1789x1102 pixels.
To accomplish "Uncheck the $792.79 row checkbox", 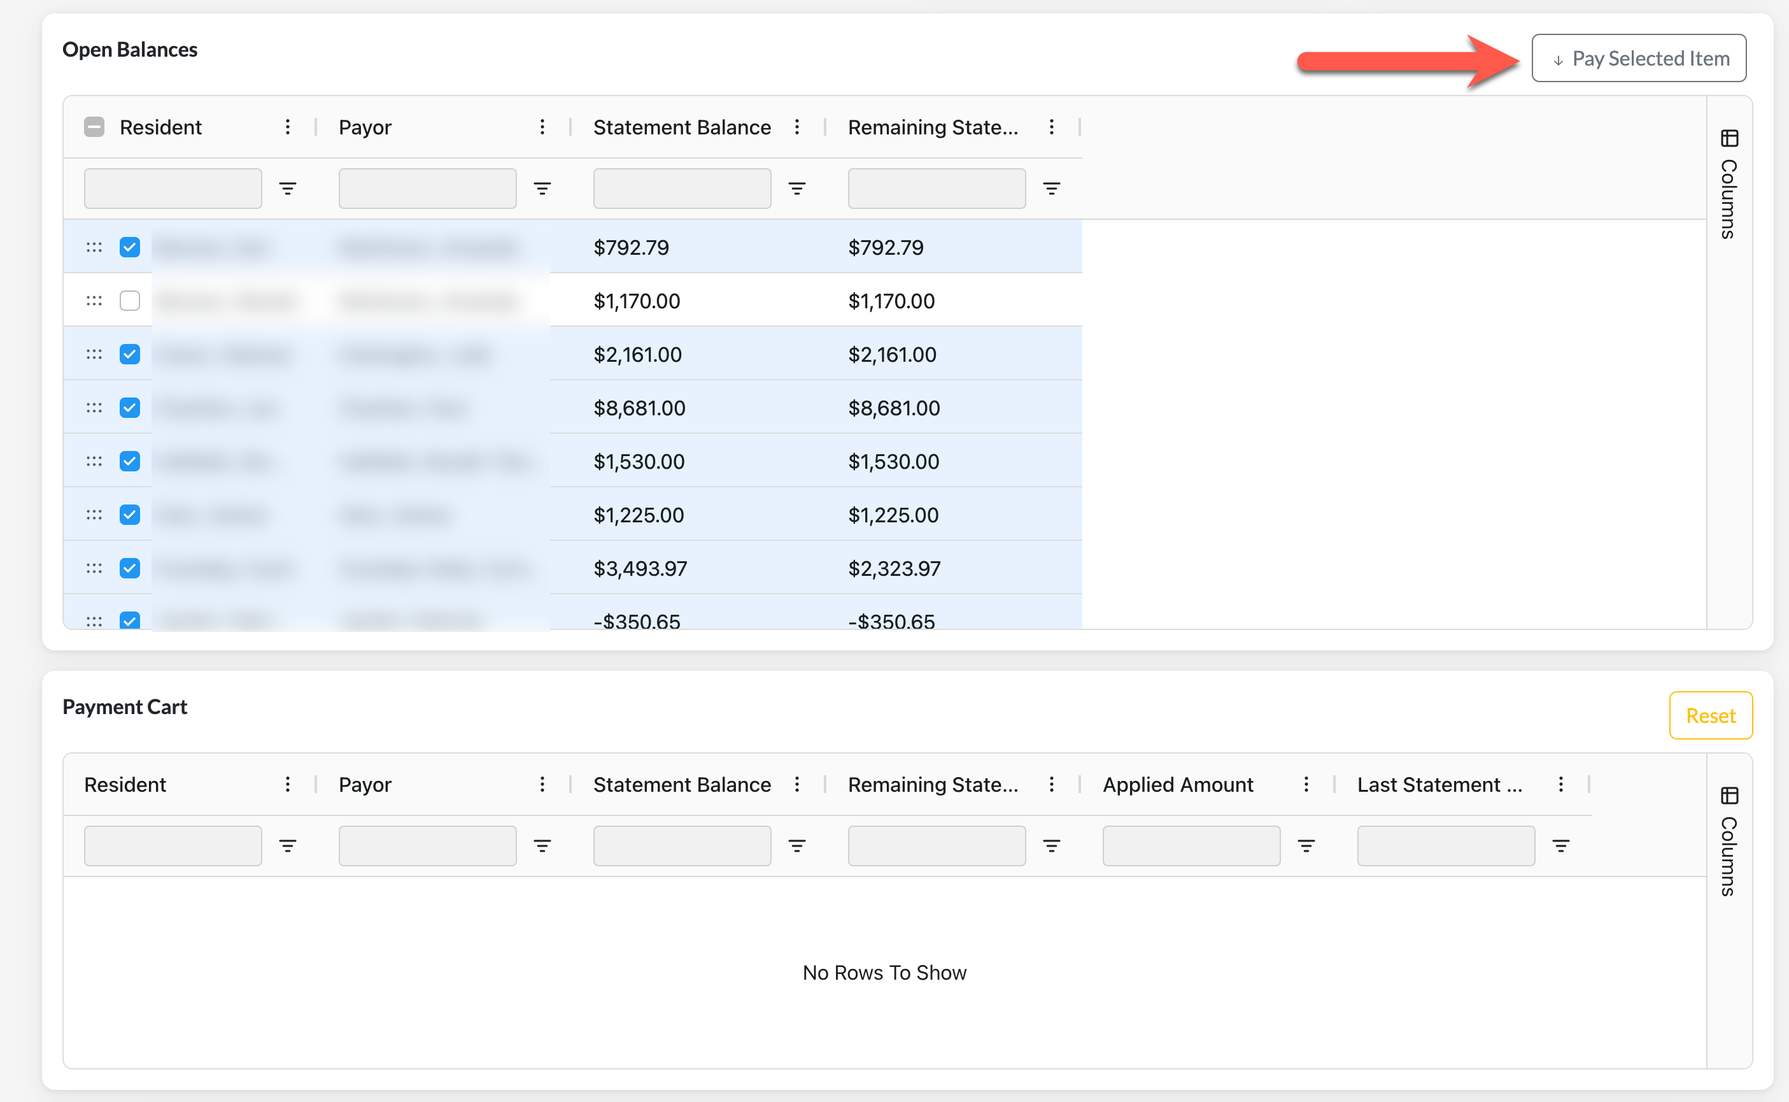I will [130, 247].
